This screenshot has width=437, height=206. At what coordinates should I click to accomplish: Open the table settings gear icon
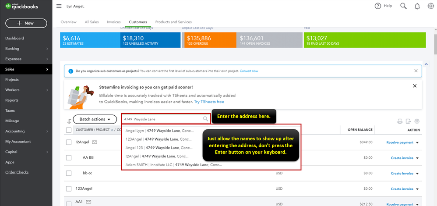coord(417,121)
